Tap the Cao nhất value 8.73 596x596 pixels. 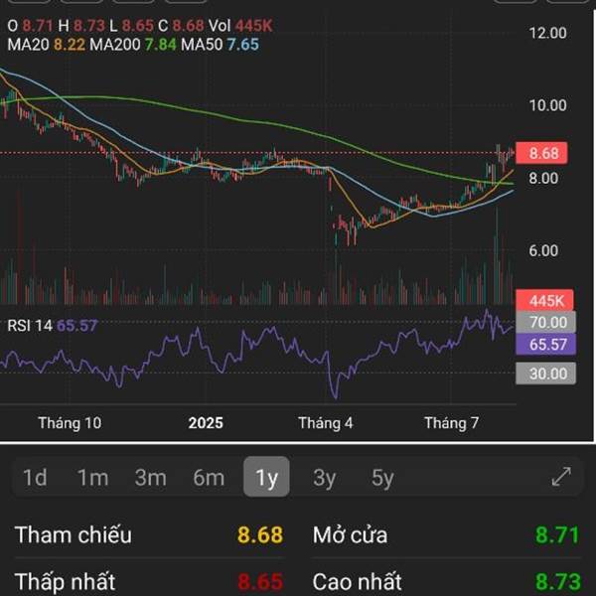point(558,581)
